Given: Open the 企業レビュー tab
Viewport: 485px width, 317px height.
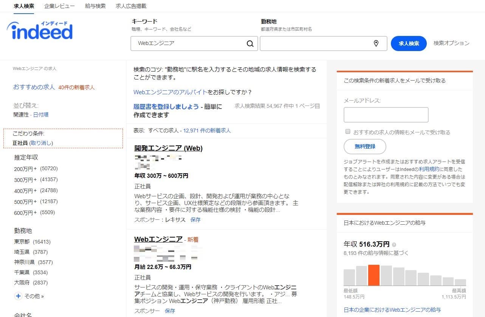Looking at the screenshot, I should 59,6.
